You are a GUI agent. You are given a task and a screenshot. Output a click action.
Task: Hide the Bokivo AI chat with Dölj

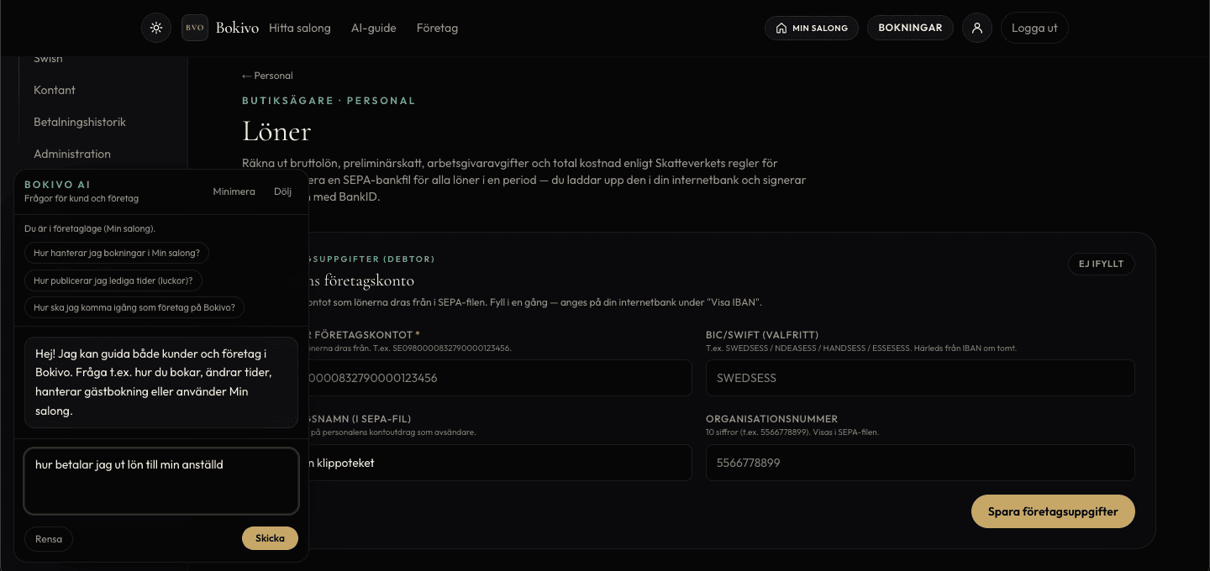click(282, 191)
